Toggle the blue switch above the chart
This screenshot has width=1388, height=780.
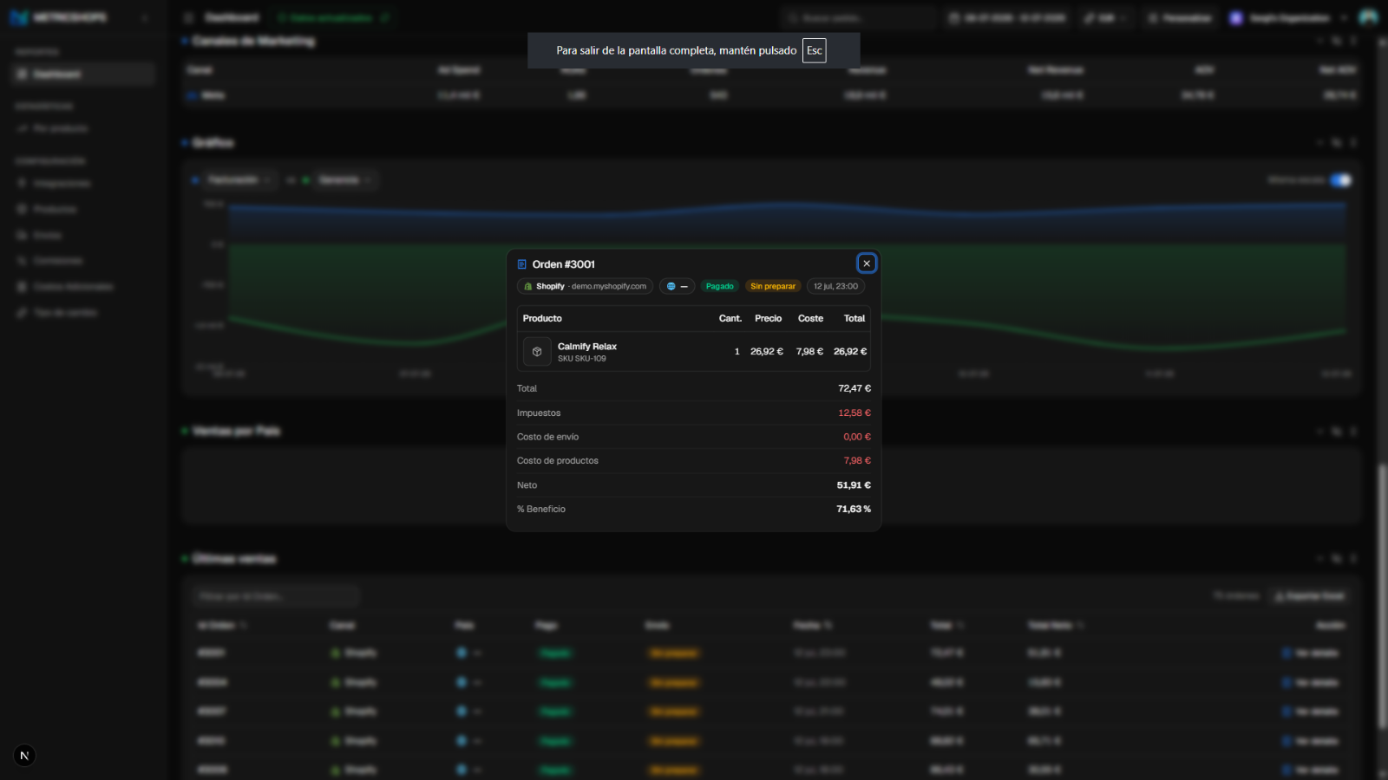point(1341,180)
